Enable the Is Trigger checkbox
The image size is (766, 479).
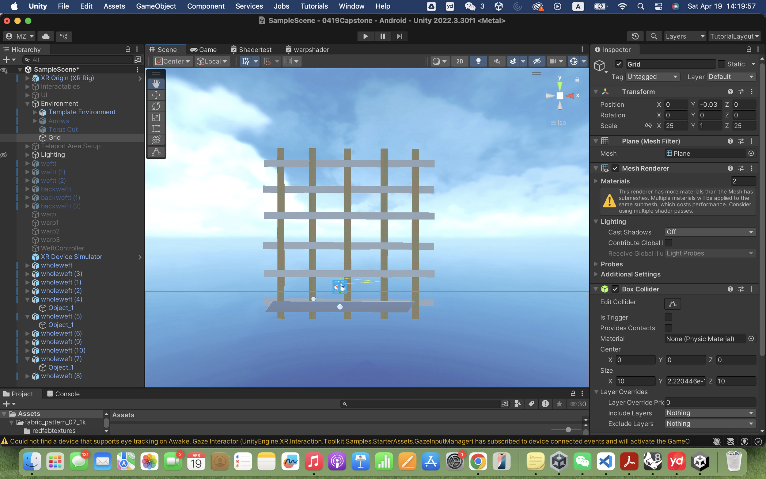click(x=668, y=317)
